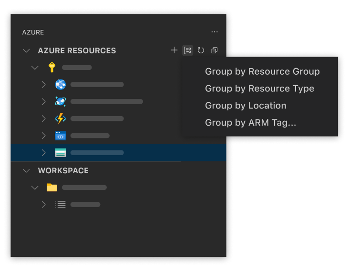Expand the globe App Service row

[44, 84]
